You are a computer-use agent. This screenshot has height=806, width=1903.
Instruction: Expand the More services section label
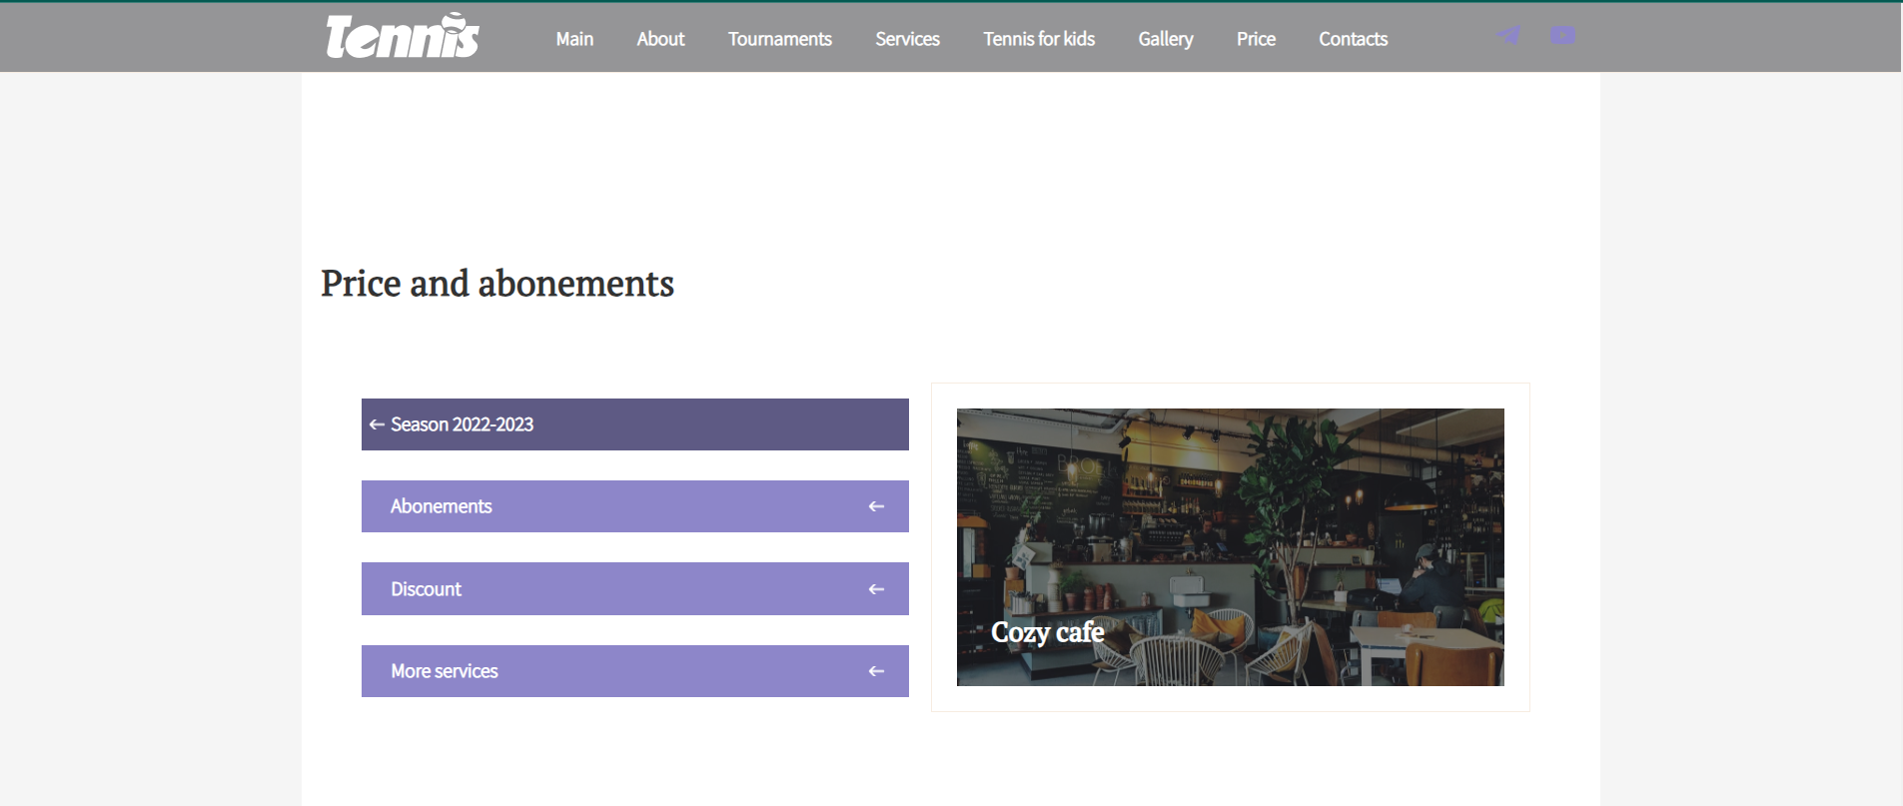pos(444,671)
